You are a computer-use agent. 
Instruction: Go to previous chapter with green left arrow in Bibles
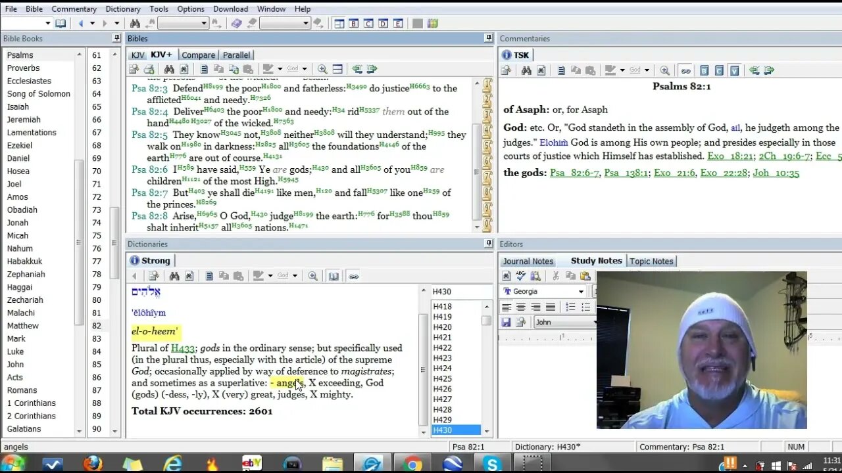(357, 69)
